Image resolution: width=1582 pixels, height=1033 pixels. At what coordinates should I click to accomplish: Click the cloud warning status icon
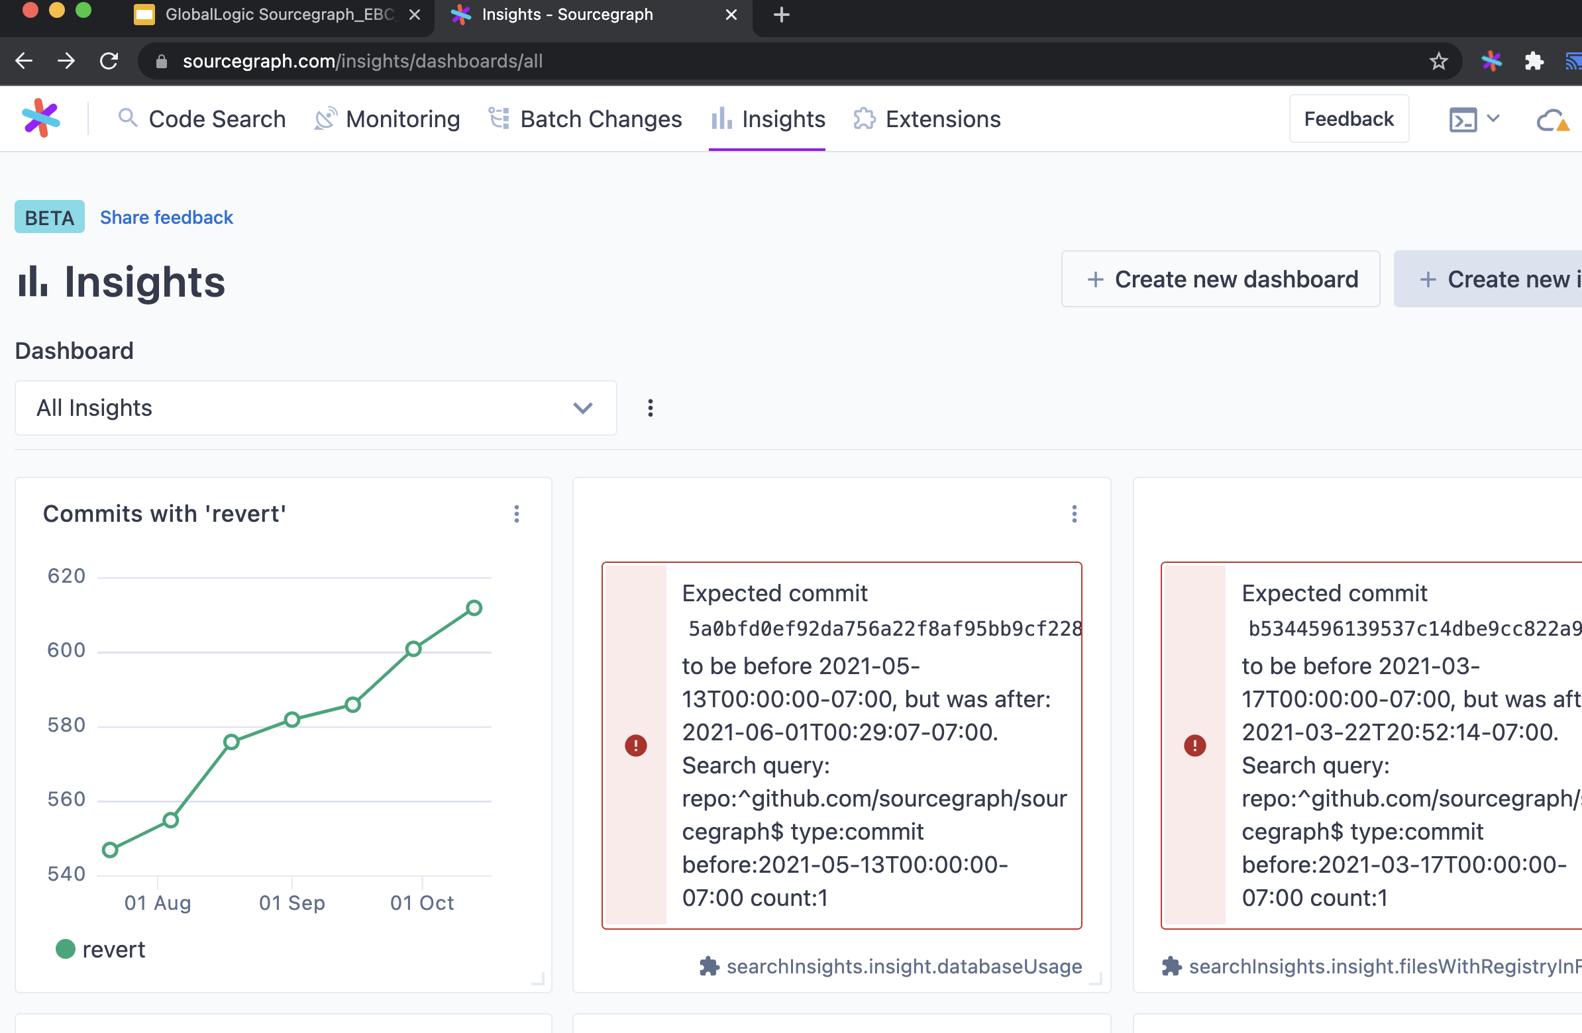point(1552,120)
